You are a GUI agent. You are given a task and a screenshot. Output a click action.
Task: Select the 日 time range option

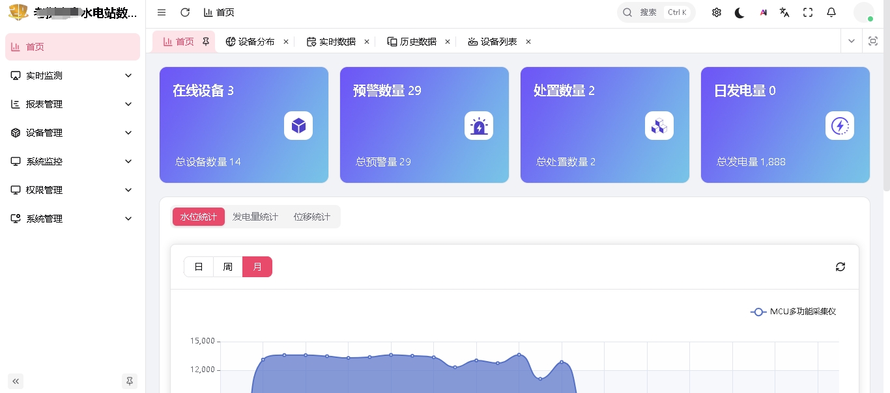tap(199, 267)
